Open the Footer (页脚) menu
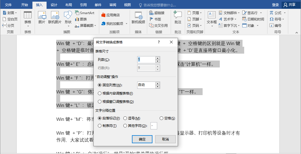 (x=195, y=19)
